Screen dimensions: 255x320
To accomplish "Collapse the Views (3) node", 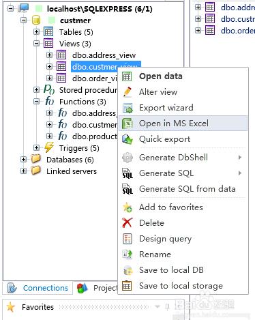I will pos(36,44).
